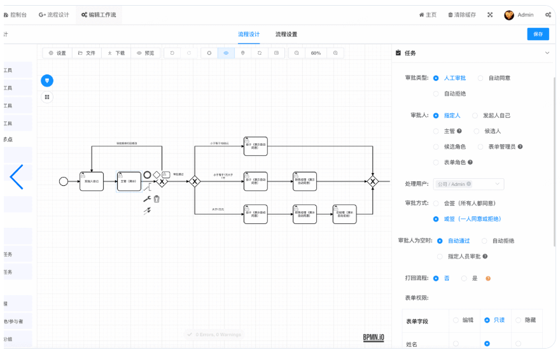Delete selected node with trash icon
Screen dimensions: 560x350
157,199
